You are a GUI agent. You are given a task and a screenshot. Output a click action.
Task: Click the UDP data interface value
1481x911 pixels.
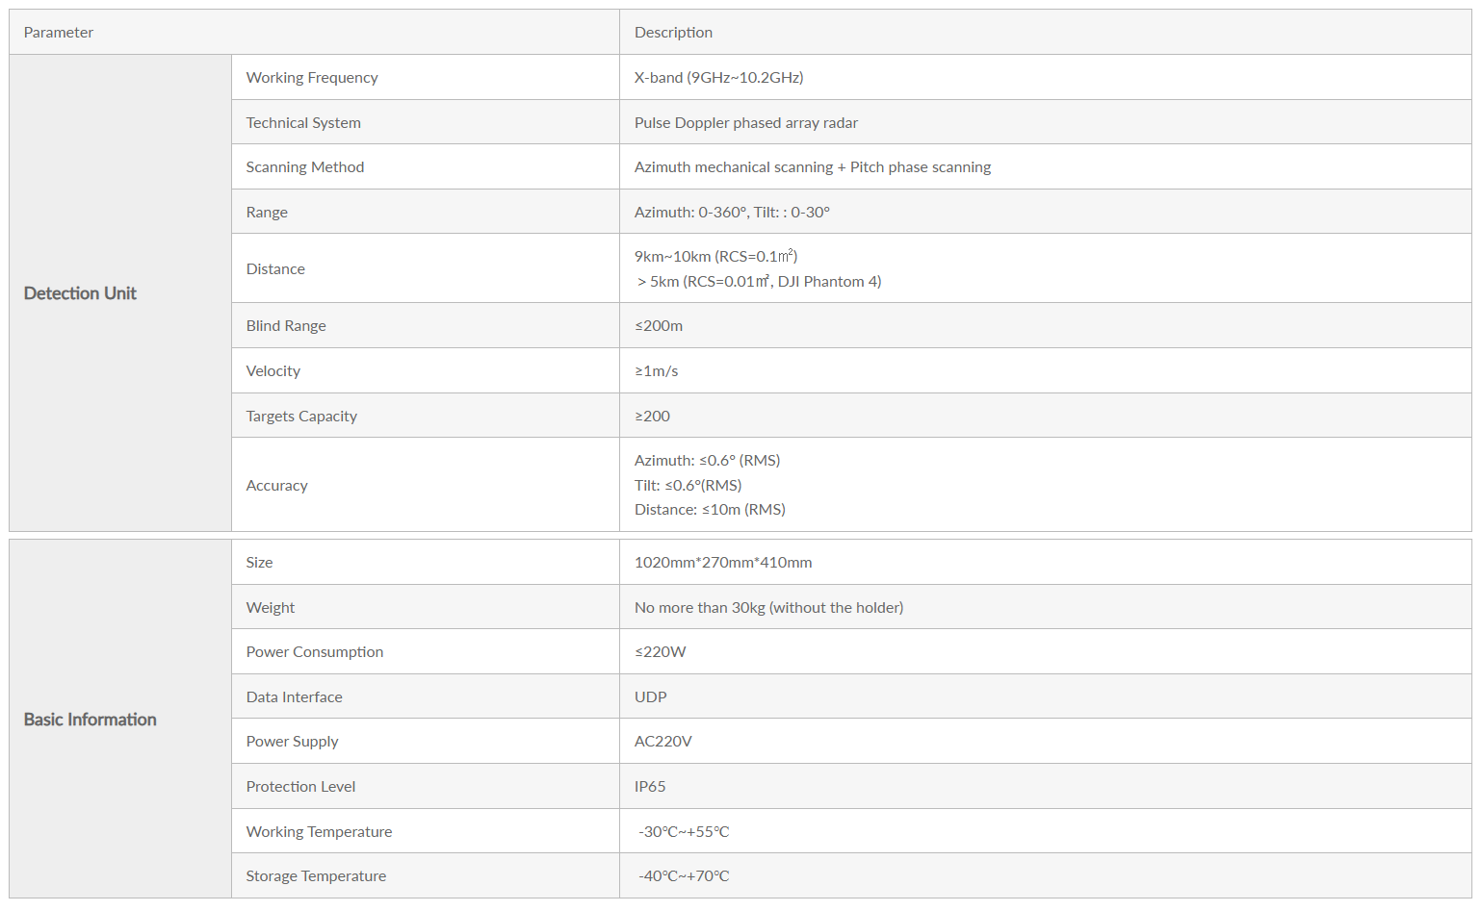650,696
